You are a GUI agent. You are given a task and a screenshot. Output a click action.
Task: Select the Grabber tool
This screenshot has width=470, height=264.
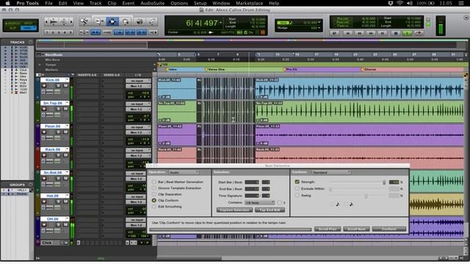click(126, 21)
